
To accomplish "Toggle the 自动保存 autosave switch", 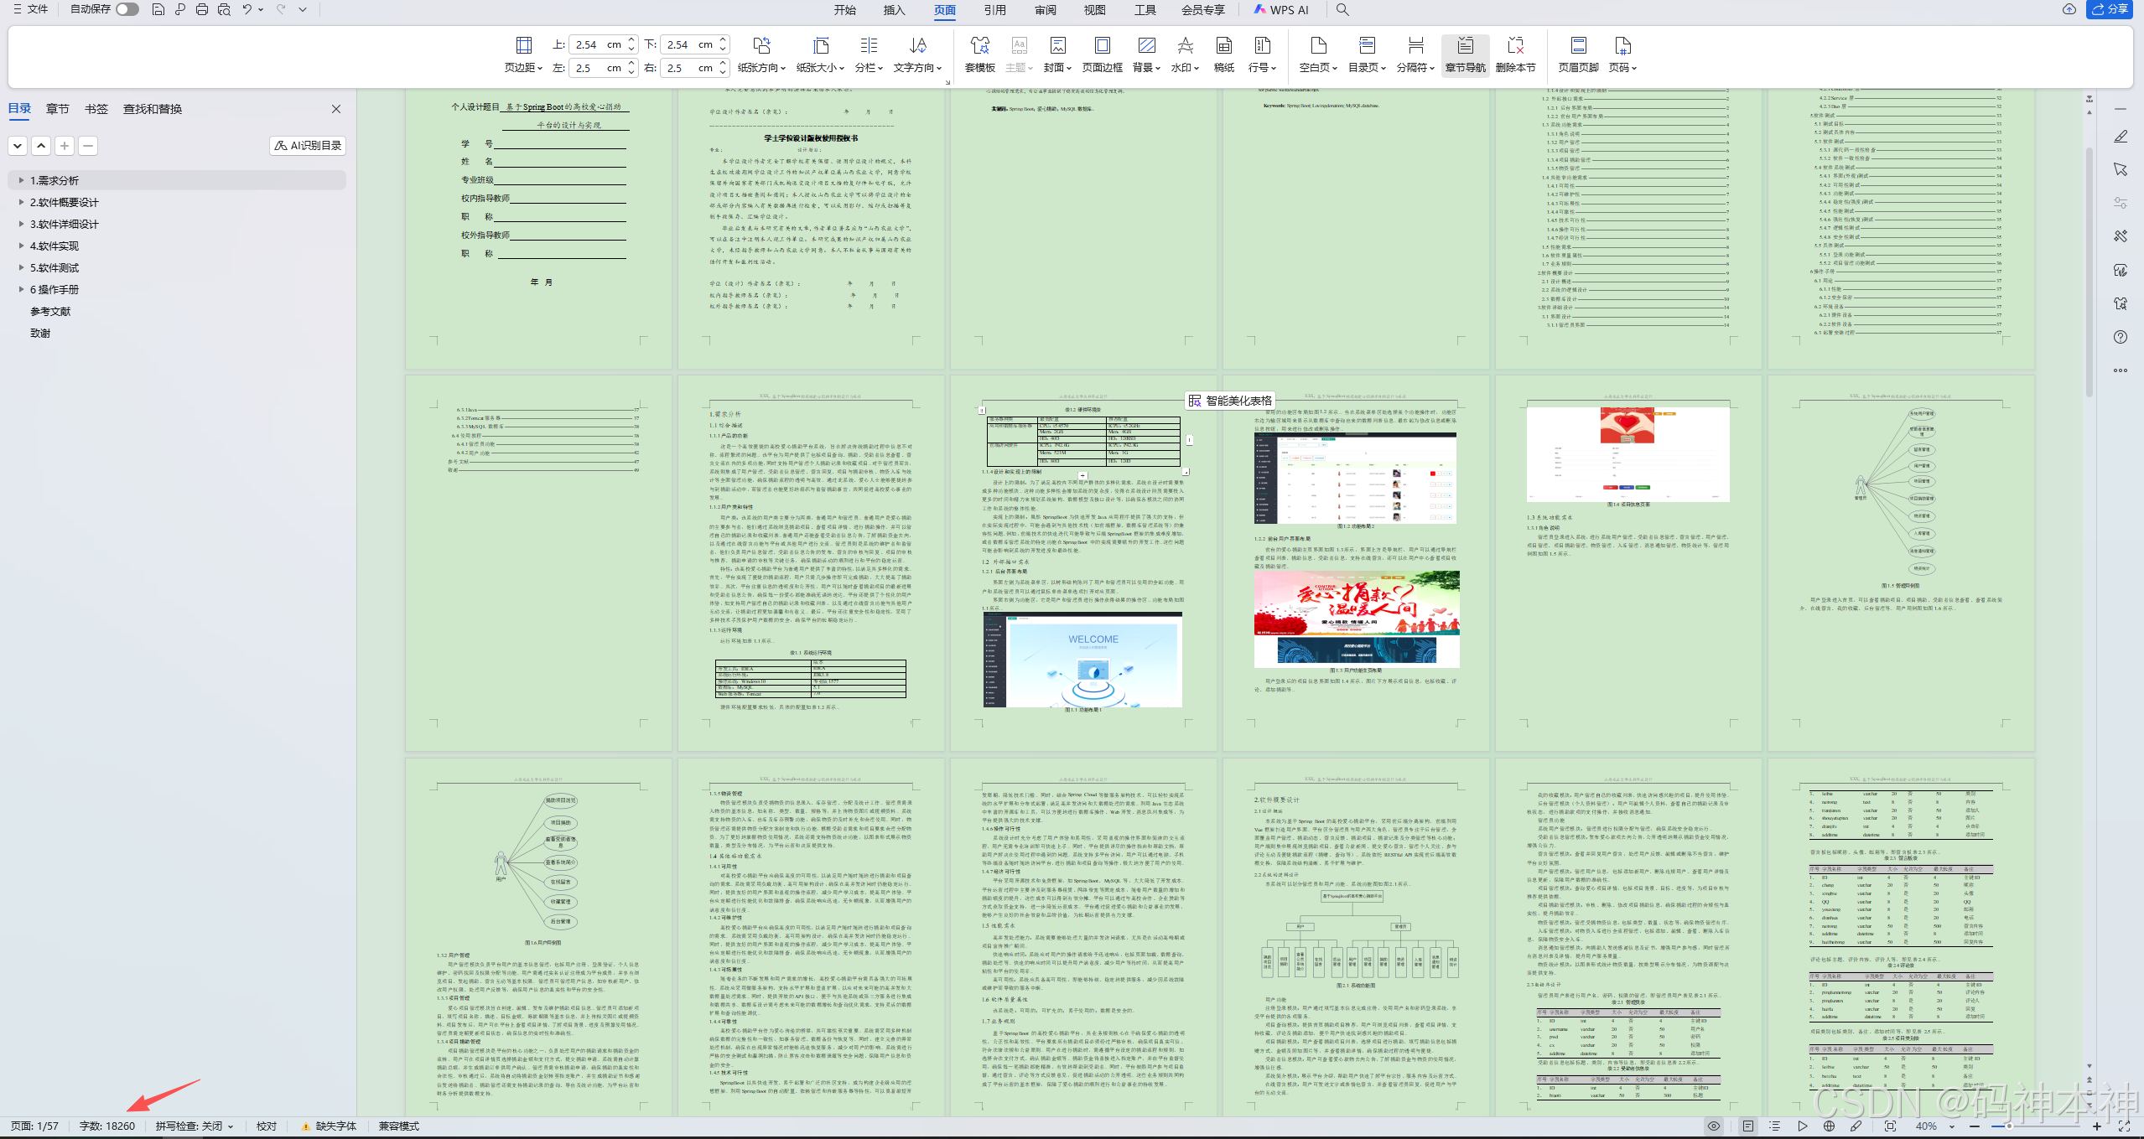I will click(127, 9).
